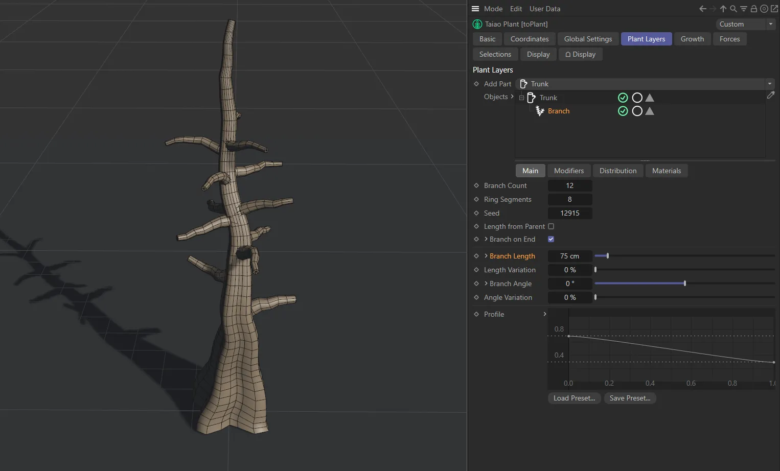Click the record target icon top right

[764, 9]
